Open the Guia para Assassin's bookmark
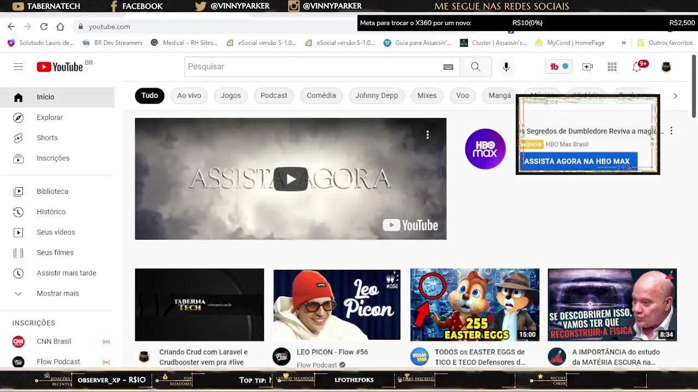Viewport: 698px width, 392px height. pos(418,42)
